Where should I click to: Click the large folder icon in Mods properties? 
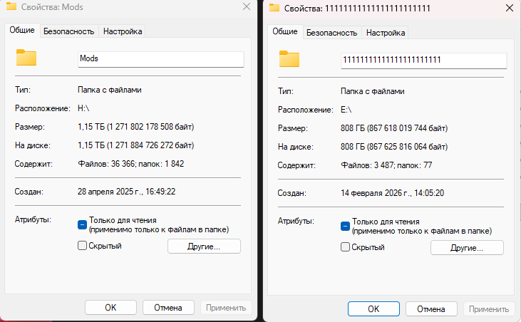point(26,58)
